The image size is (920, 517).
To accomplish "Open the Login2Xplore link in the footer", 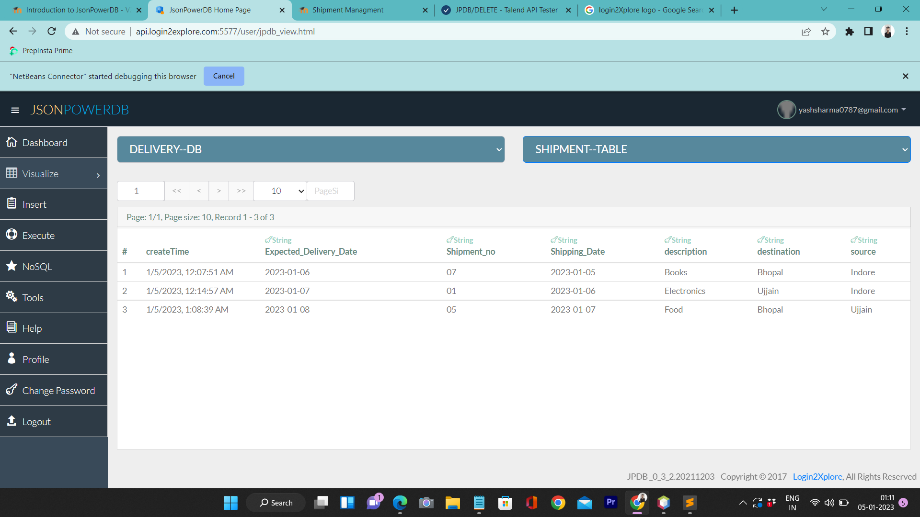I will (817, 476).
